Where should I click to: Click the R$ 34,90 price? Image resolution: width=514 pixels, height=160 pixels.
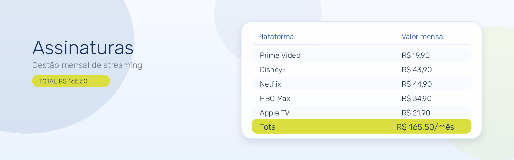pyautogui.click(x=417, y=98)
